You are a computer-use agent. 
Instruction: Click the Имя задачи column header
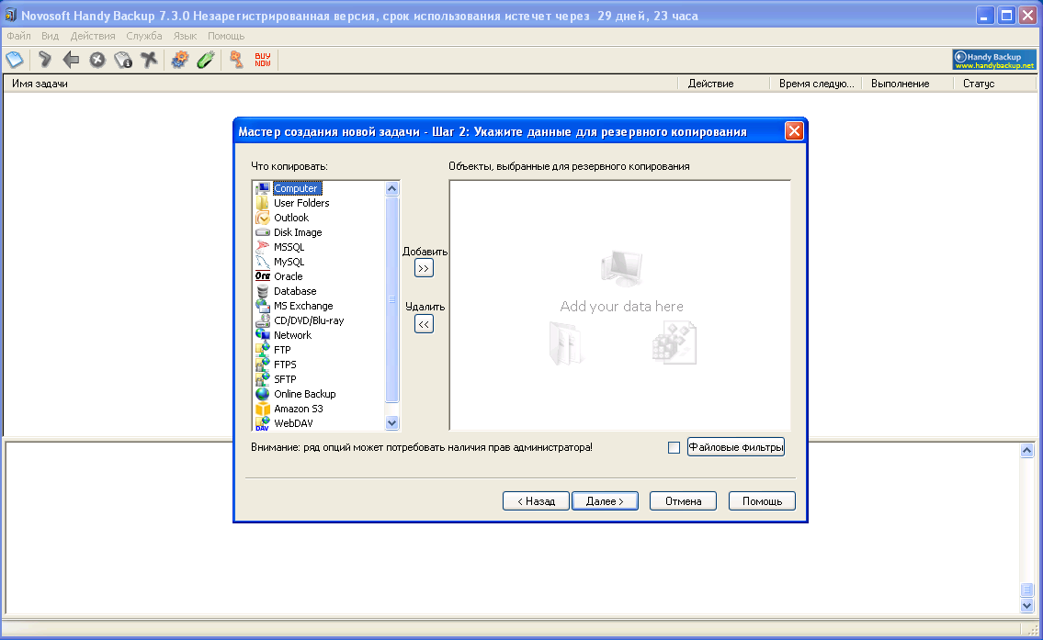(341, 84)
